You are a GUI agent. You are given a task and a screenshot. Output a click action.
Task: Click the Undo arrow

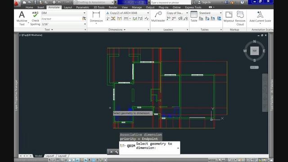(x=59, y=2)
